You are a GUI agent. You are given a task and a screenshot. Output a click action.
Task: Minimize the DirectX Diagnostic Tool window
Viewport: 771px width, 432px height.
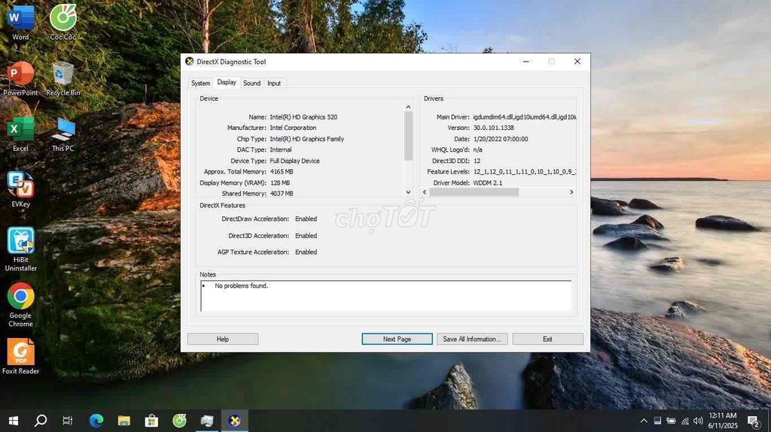point(526,62)
